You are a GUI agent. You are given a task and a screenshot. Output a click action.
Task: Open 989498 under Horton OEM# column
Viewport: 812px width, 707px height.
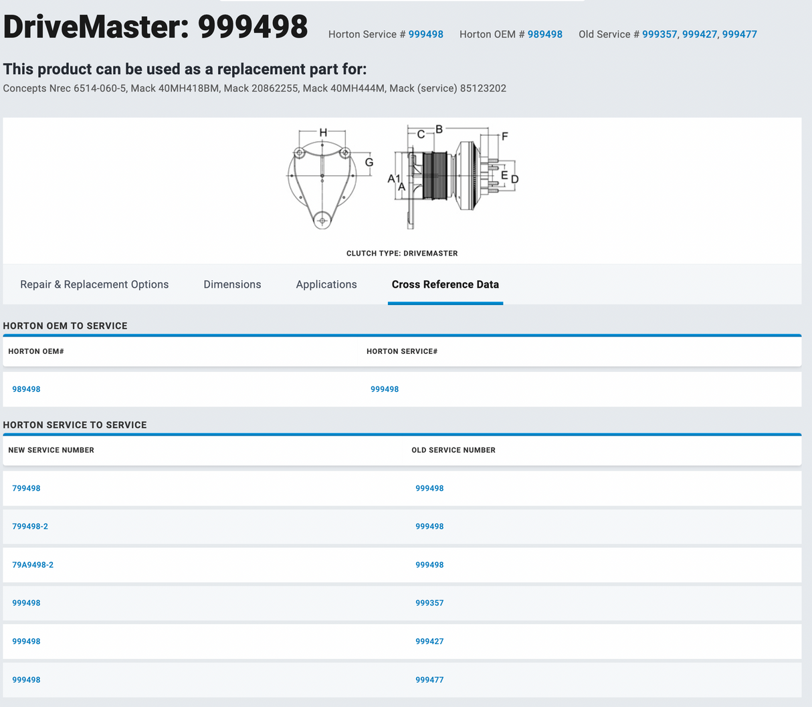tap(26, 389)
